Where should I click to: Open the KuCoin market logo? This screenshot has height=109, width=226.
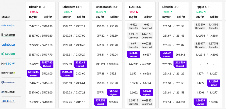8,54
